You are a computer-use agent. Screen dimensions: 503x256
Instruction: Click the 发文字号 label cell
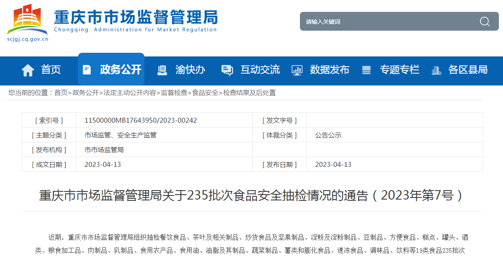tap(279, 120)
